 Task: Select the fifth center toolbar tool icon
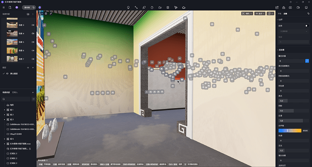[x=160, y=8]
